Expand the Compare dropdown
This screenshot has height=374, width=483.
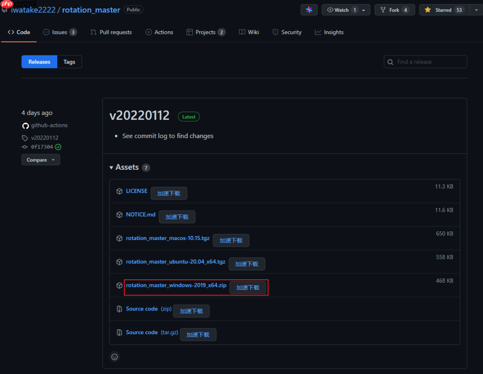tap(40, 160)
